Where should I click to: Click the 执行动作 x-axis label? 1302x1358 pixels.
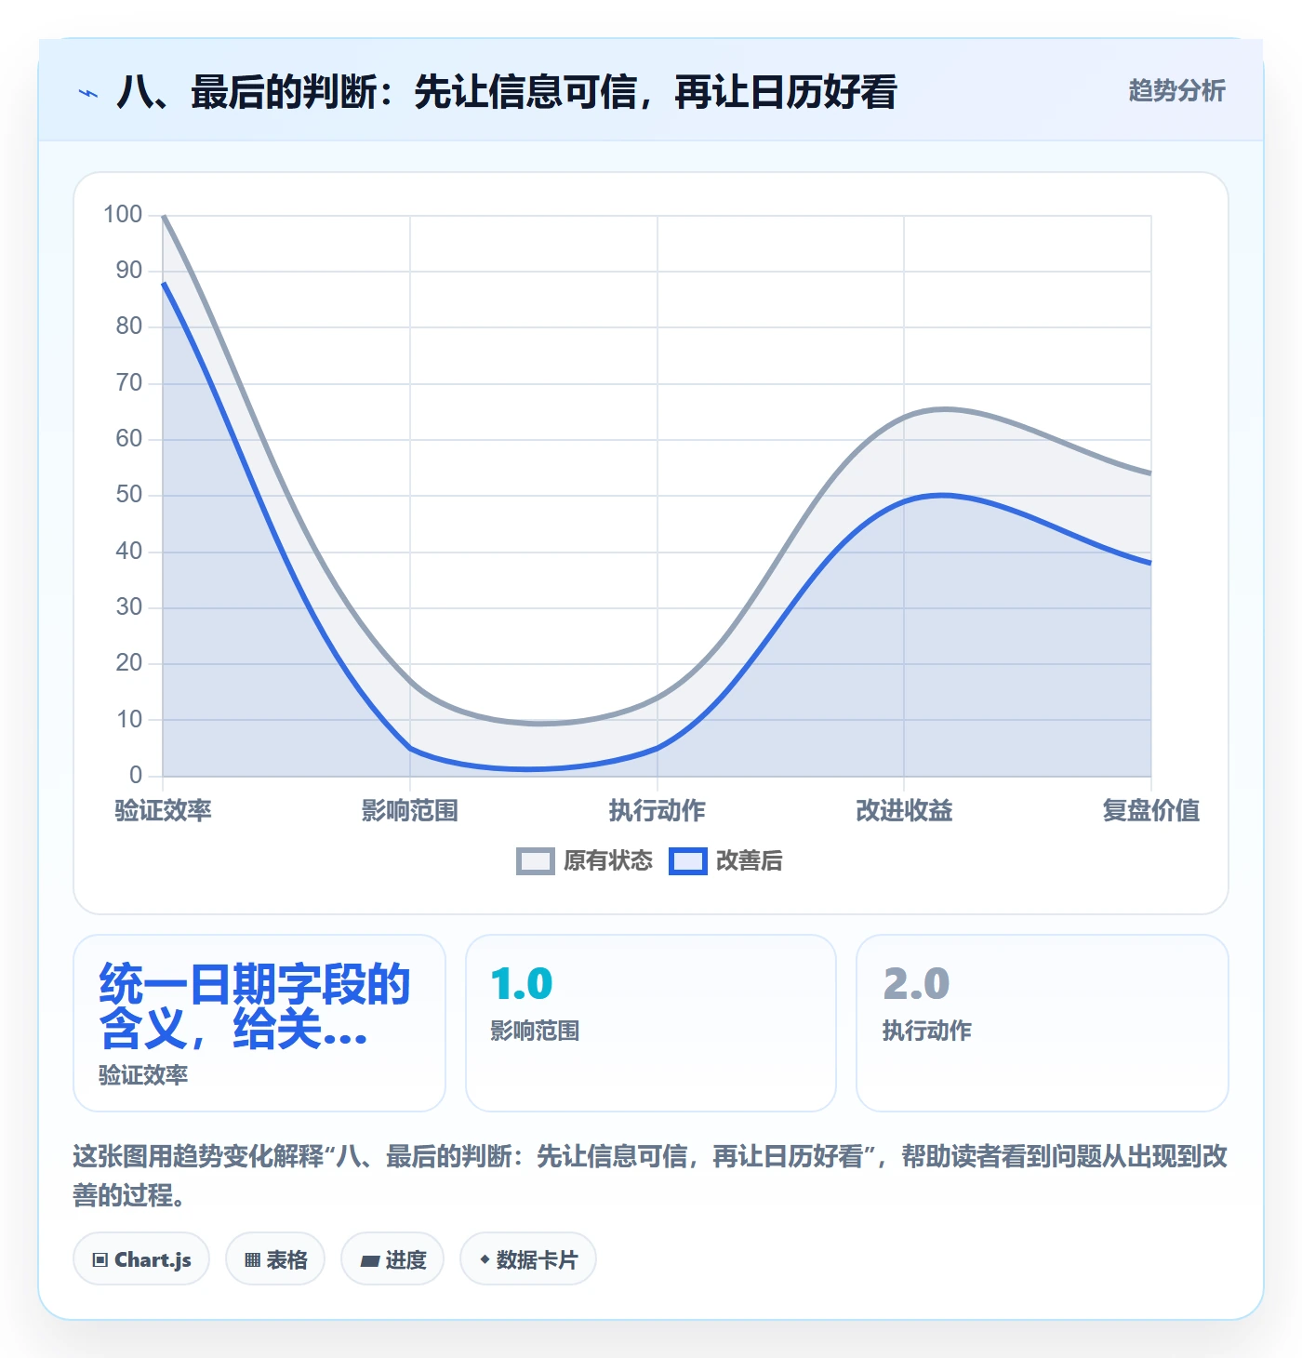pyautogui.click(x=658, y=810)
